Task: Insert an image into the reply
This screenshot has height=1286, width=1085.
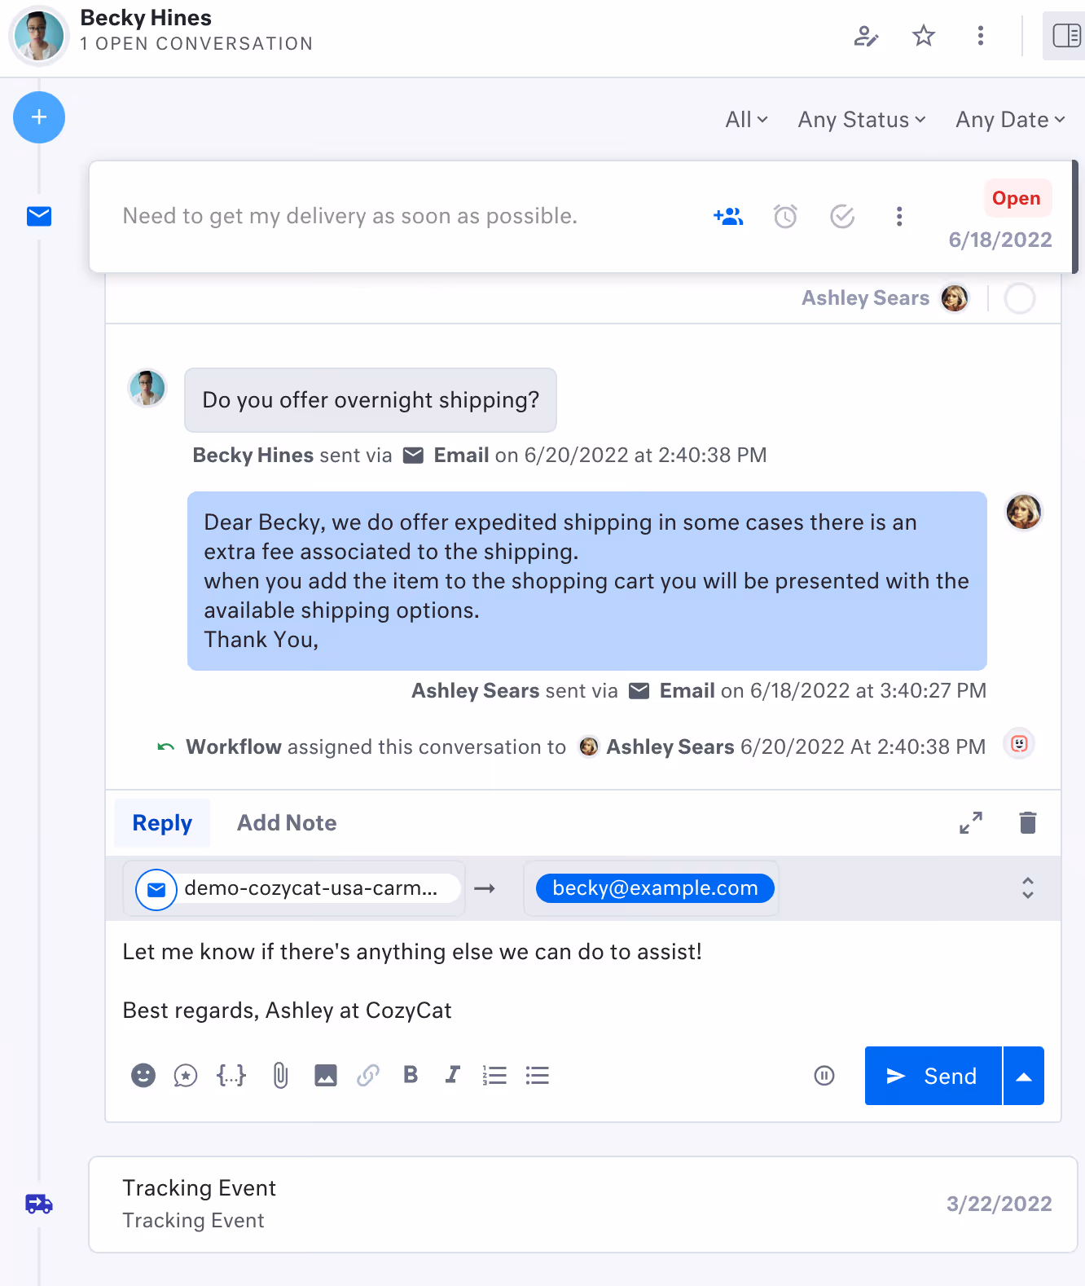Action: tap(326, 1076)
